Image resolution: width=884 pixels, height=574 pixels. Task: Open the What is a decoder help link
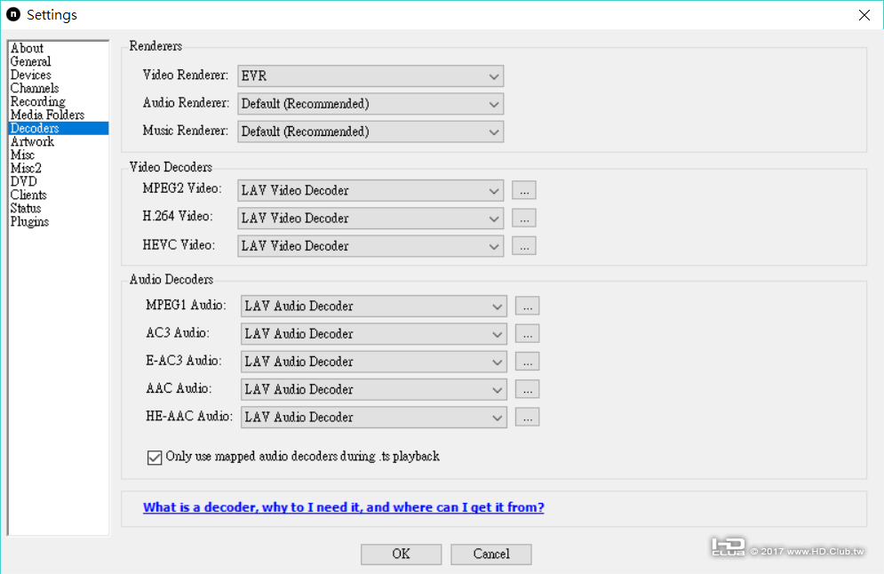(343, 507)
